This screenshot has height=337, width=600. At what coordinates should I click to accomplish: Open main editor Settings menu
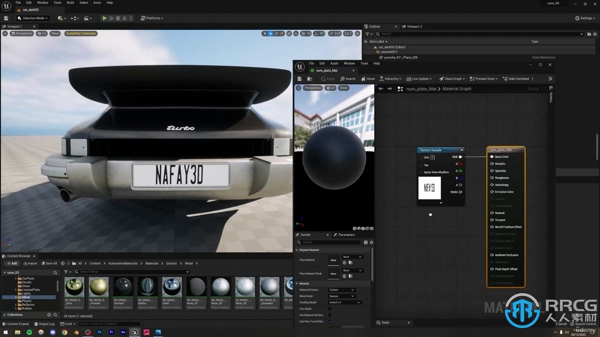pos(585,18)
